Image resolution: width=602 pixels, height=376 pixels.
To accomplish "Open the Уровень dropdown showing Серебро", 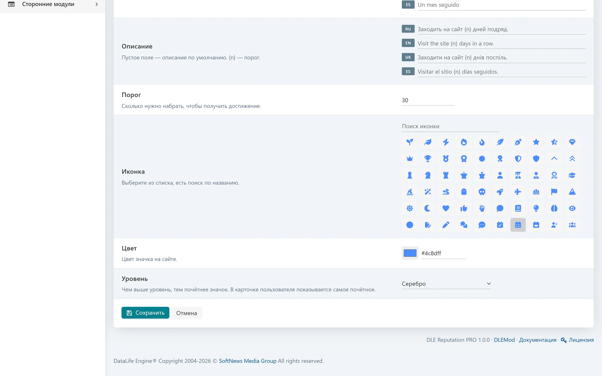I will pos(446,284).
